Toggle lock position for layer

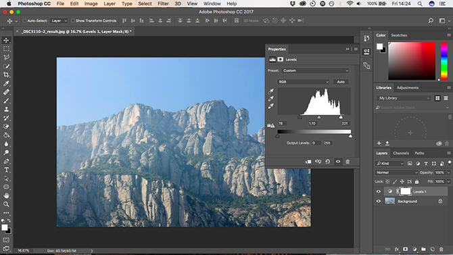click(x=402, y=181)
